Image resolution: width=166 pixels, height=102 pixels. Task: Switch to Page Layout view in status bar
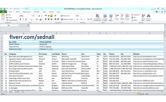click(x=141, y=94)
